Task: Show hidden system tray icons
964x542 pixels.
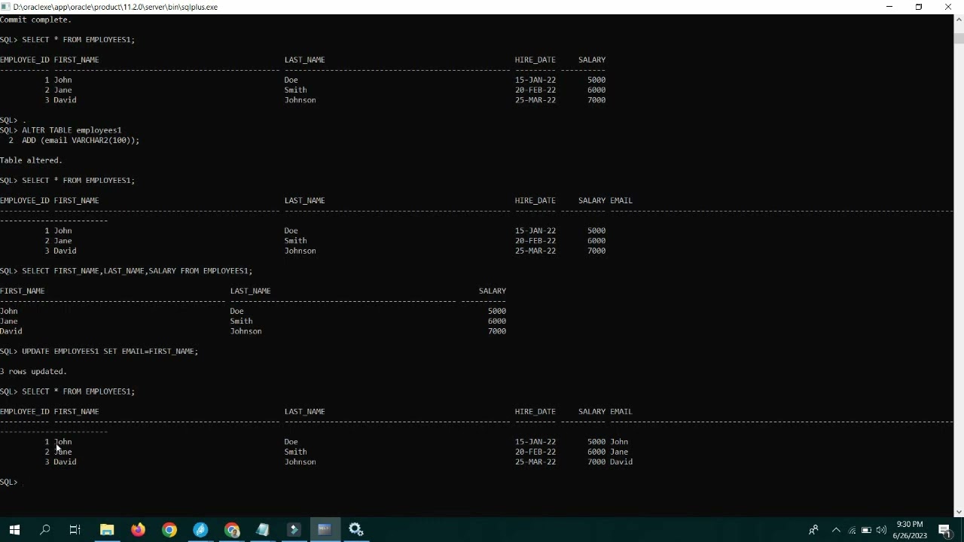Action: coord(836,530)
